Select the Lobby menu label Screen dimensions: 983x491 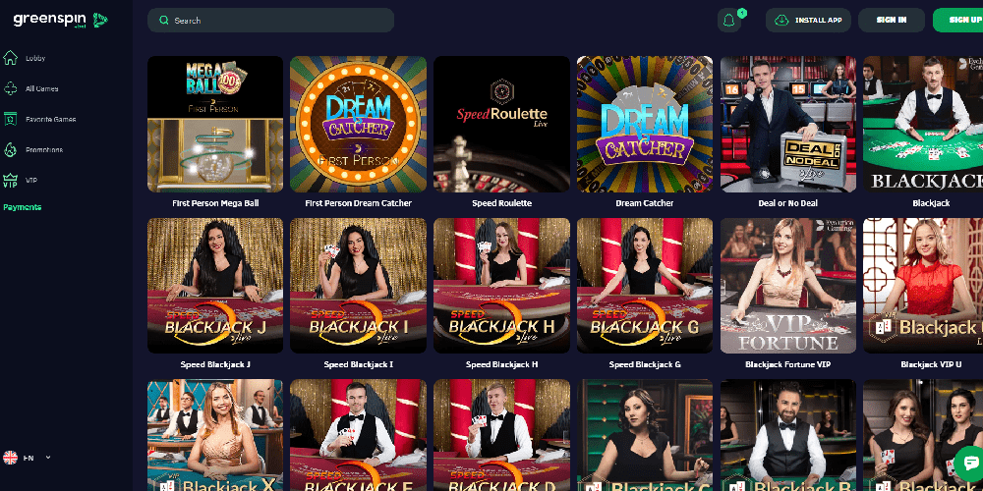35,58
